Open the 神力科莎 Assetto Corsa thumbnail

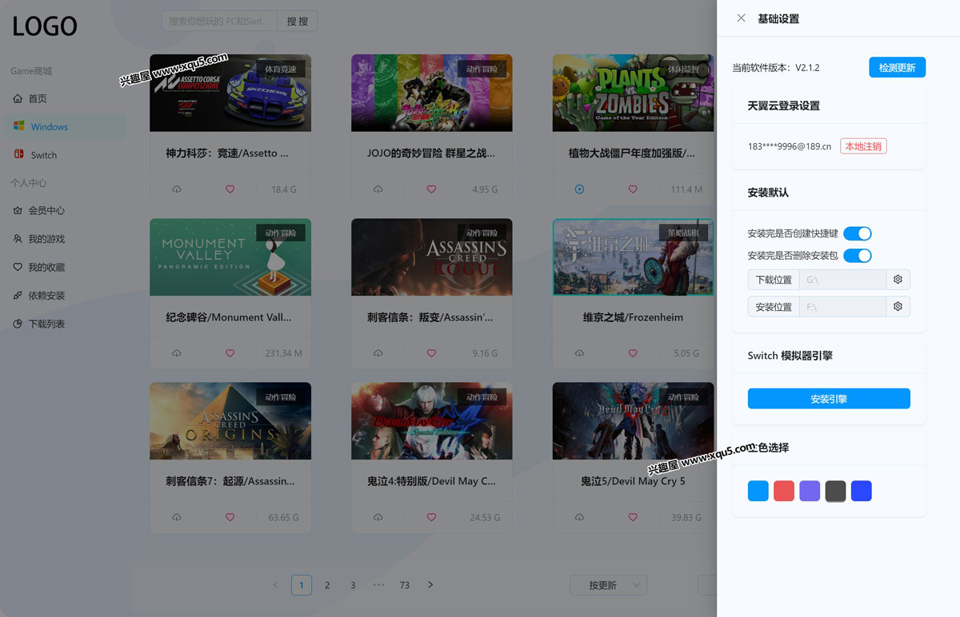click(x=230, y=93)
